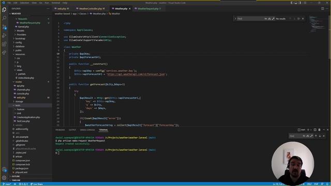Screen dimensions: 331x186
Task: Toggle Find in Selection in editor find
Action: tap(298, 19)
